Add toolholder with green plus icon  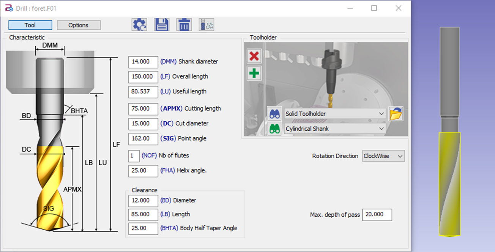tap(254, 73)
